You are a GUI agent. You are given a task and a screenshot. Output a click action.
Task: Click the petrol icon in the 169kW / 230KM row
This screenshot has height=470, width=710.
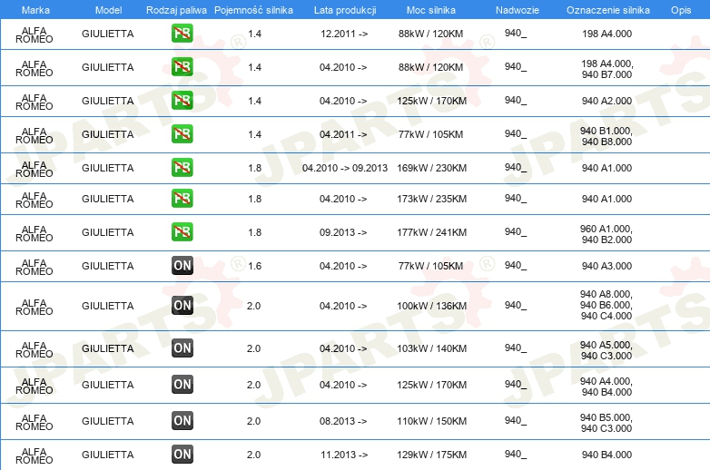click(182, 167)
